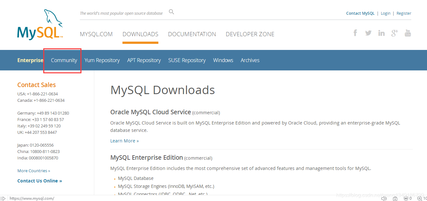This screenshot has height=201, width=427.
Task: Click Contact Us Online » link
Action: [x=40, y=181]
